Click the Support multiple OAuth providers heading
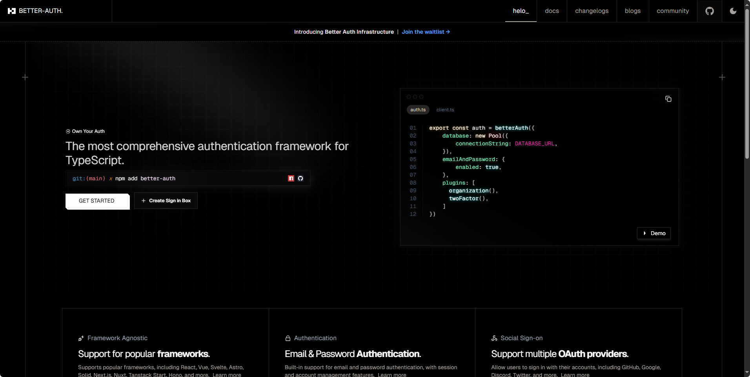 tap(560, 354)
